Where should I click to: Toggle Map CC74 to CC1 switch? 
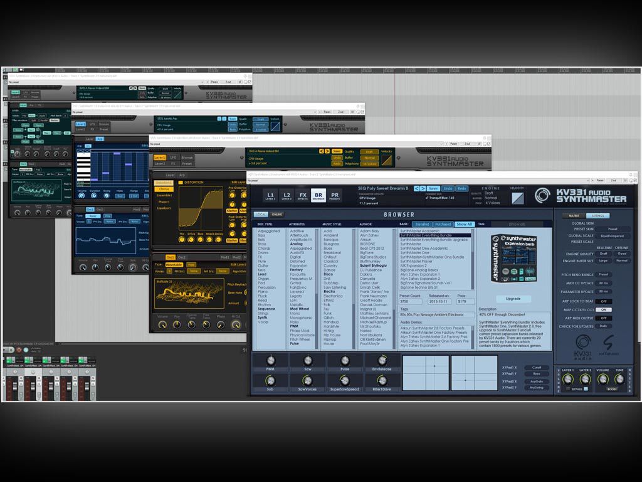coord(603,309)
